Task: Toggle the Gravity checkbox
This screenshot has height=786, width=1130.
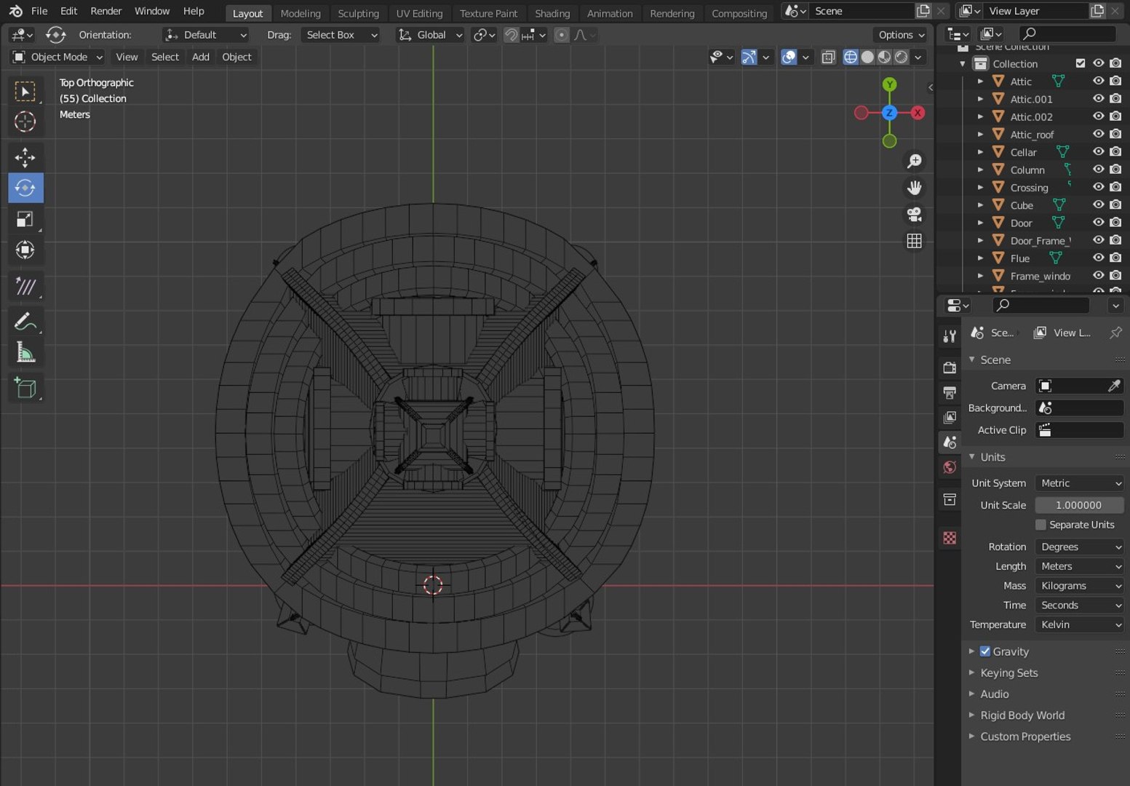Action: pos(984,651)
